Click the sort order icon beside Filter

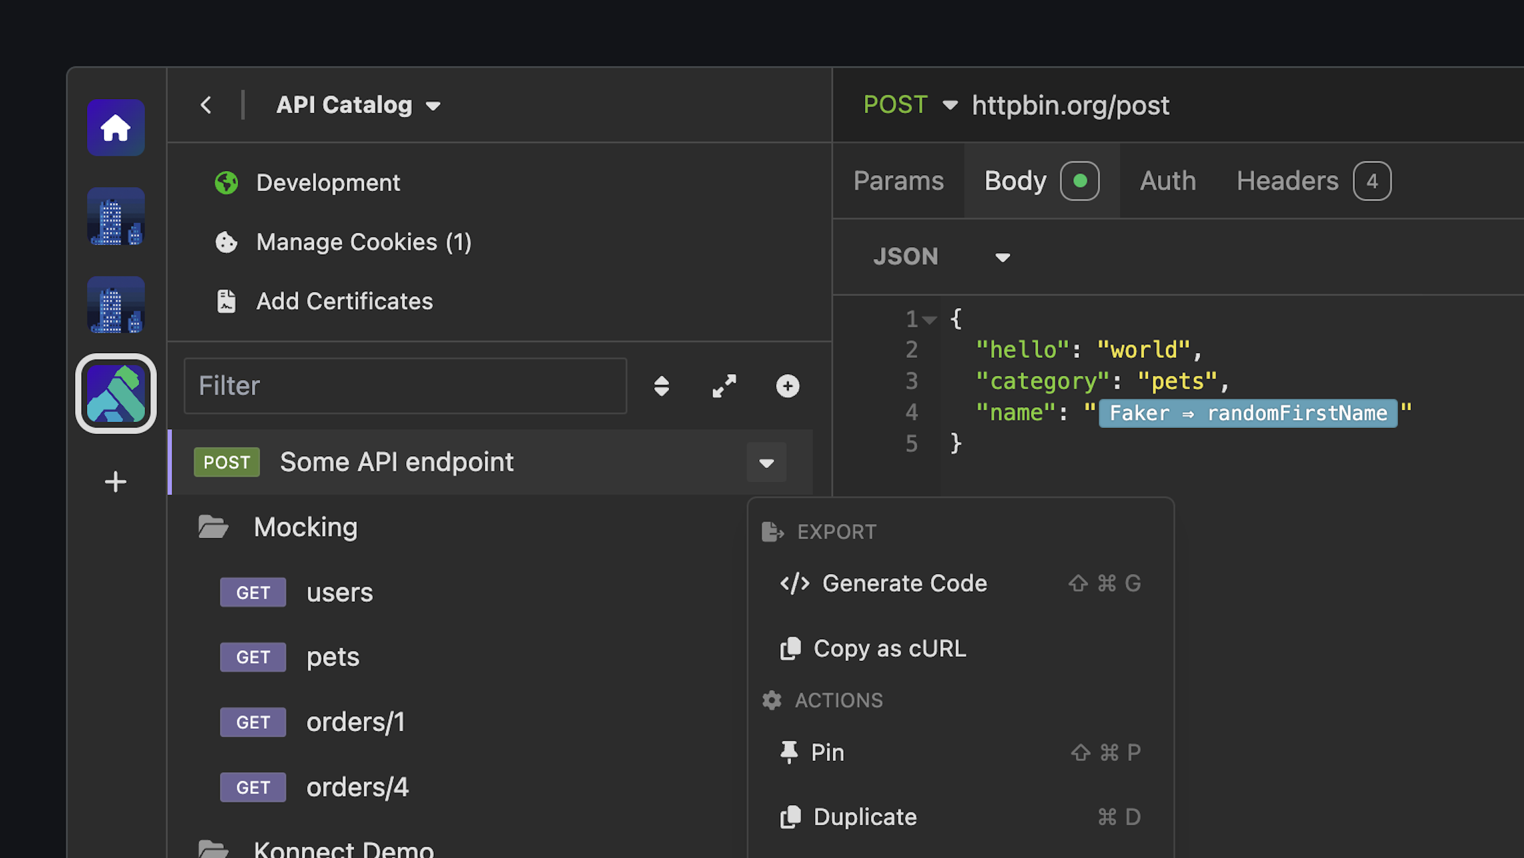661,386
